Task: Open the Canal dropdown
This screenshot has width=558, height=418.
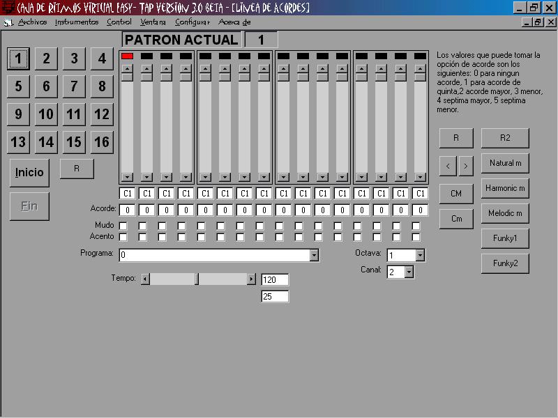Action: [x=409, y=272]
